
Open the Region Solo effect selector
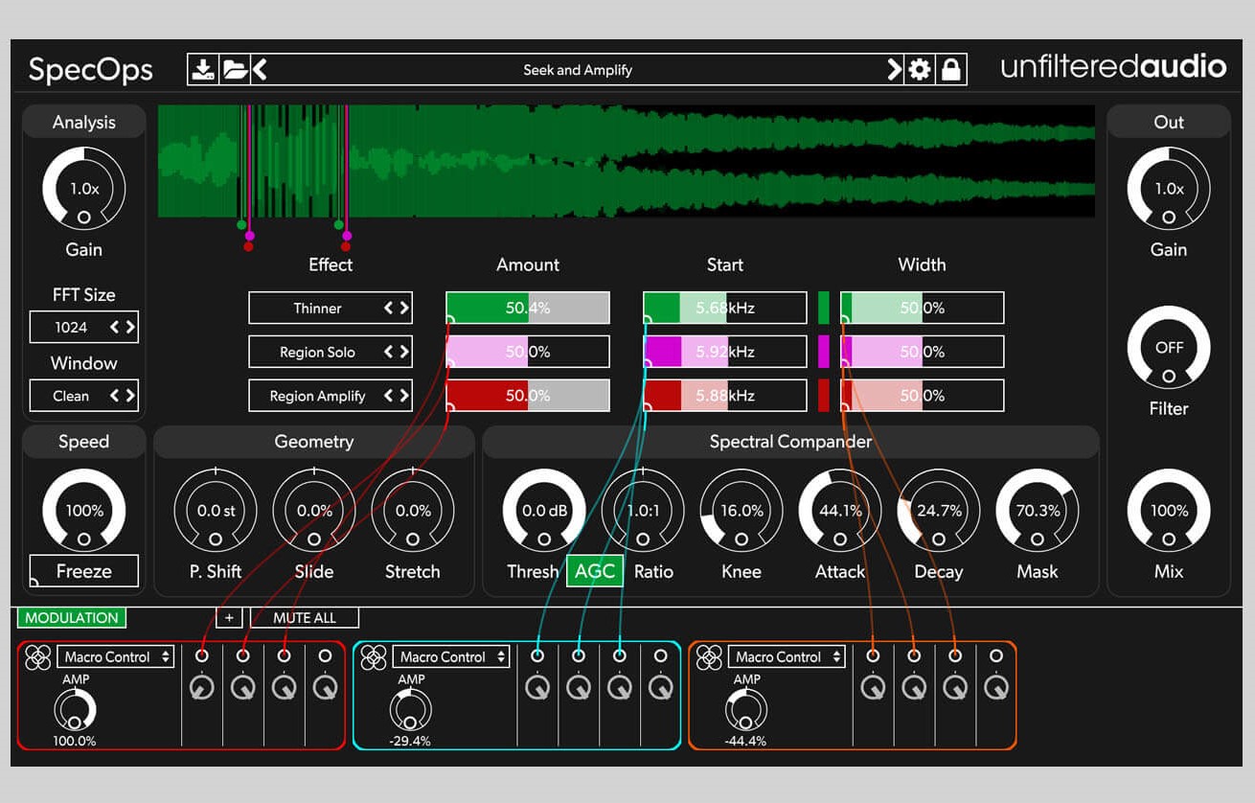click(331, 352)
